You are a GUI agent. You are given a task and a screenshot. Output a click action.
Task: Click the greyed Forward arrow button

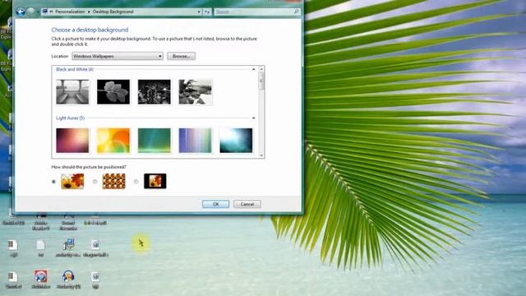click(x=30, y=12)
